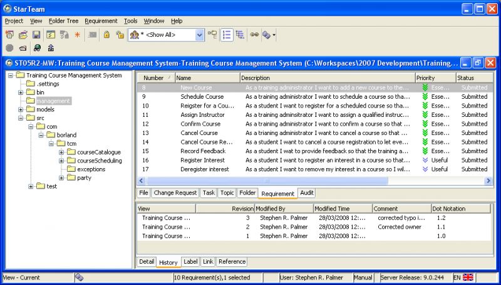Viewport: 501px width, 285px height.
Task: Expand the courseCatalogue folder node
Action: pyautogui.click(x=61, y=152)
